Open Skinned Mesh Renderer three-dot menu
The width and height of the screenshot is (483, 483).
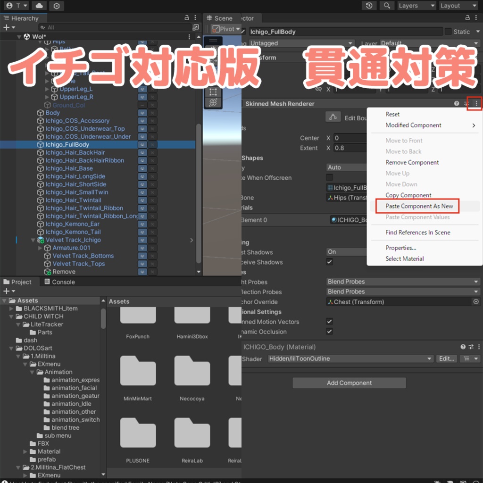coord(476,103)
